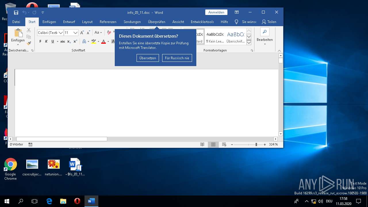Screen dimensions: 368x207
Task: Open the Hilfe ribbon tab
Action: point(224,22)
